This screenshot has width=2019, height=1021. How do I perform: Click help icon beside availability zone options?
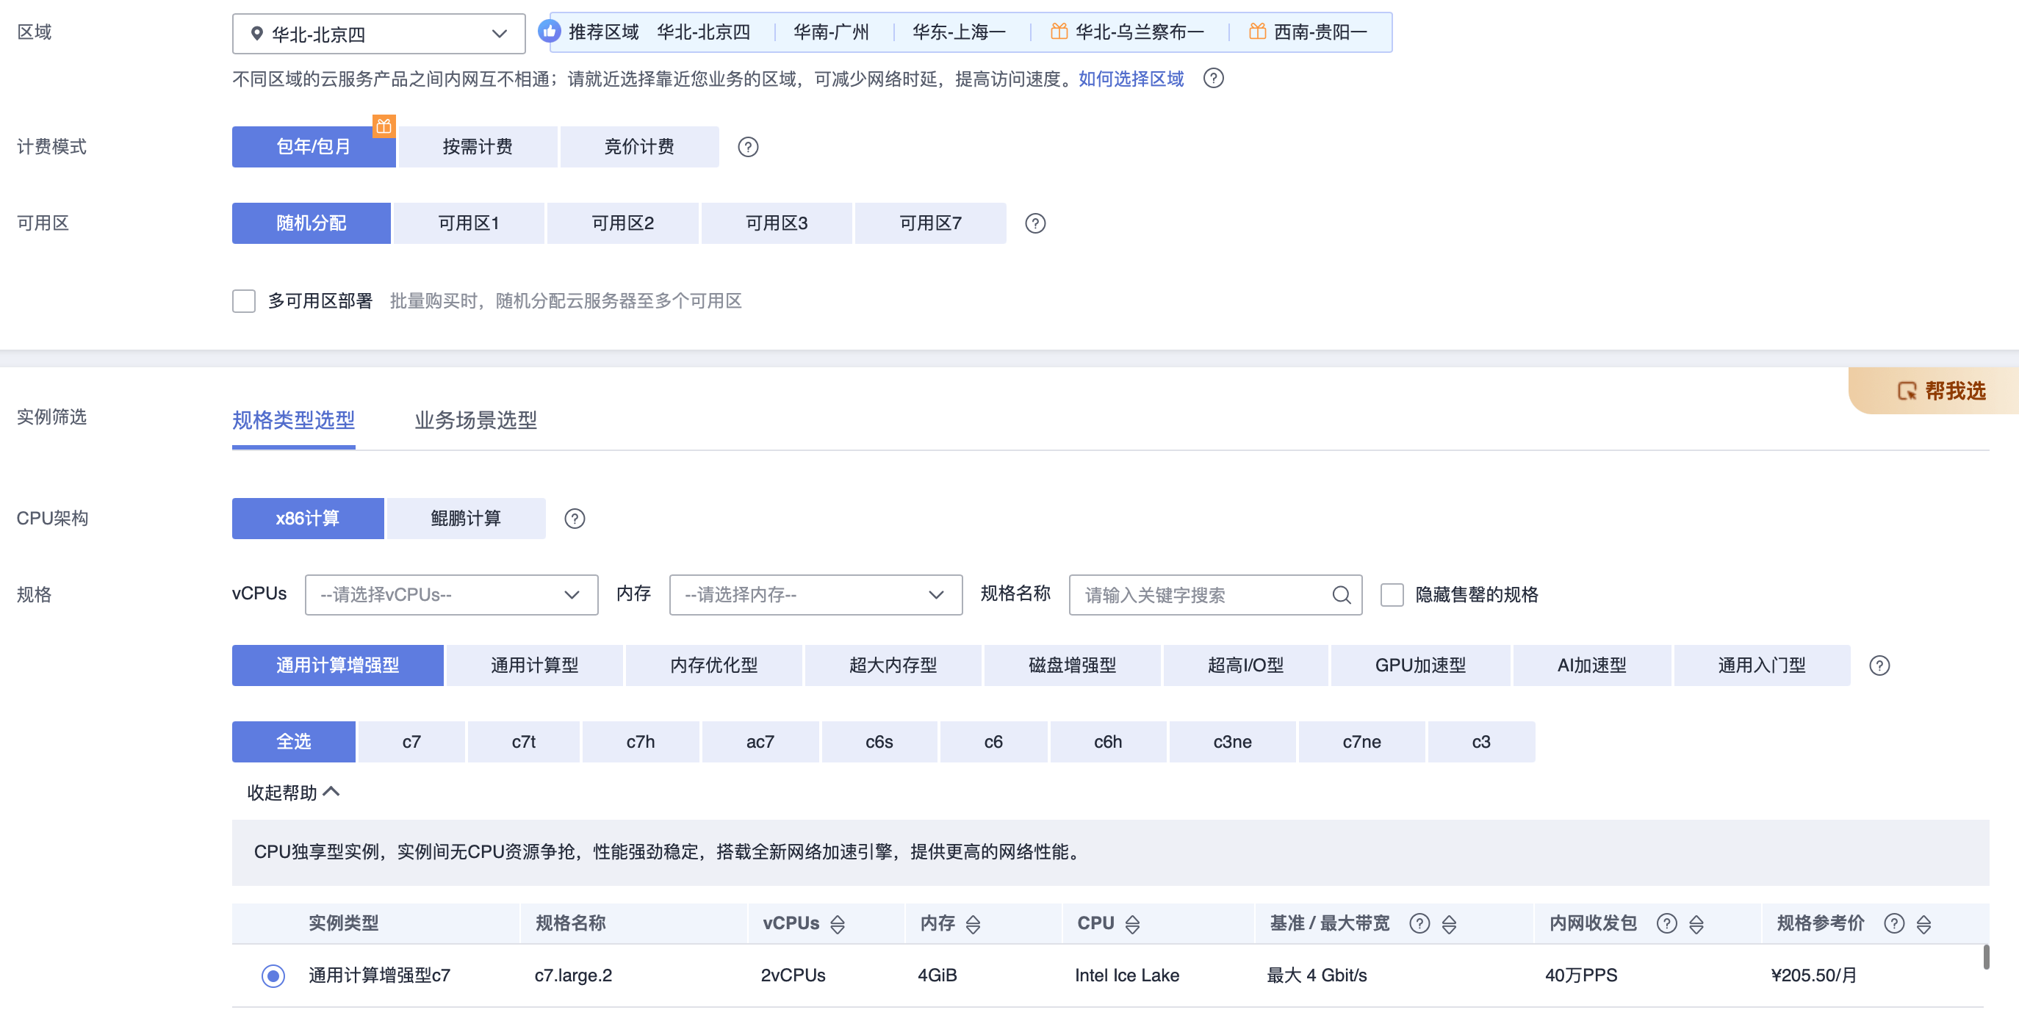1034,223
